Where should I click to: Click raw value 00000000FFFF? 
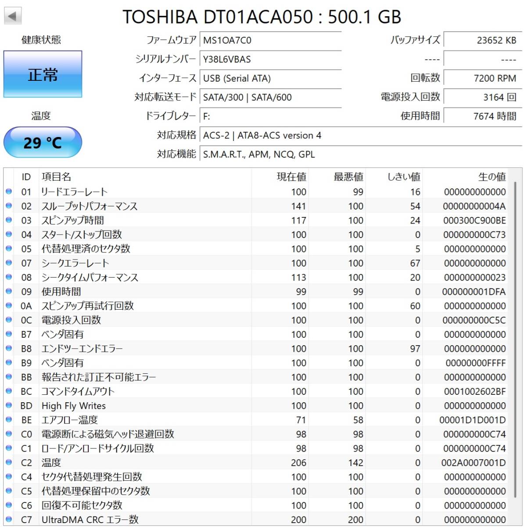(476, 363)
